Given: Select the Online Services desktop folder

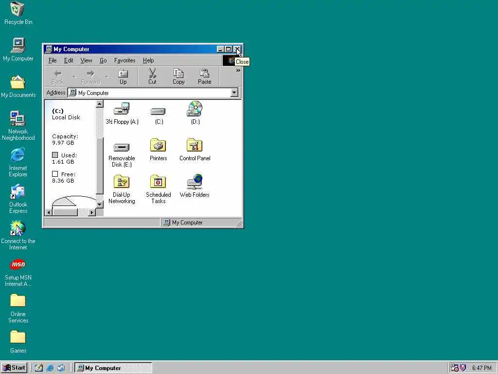Looking at the screenshot, I should pos(18,308).
